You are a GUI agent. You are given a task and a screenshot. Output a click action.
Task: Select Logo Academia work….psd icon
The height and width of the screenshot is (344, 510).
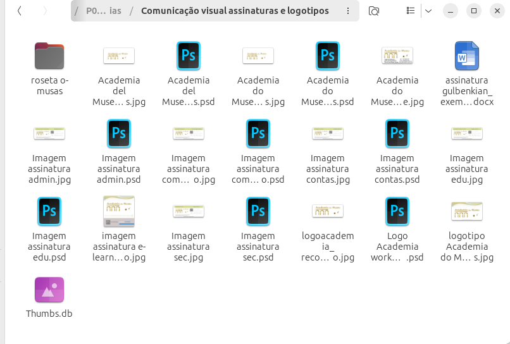[397, 211]
